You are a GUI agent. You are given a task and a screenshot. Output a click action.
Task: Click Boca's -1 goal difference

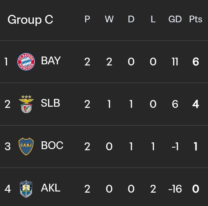tap(175, 147)
